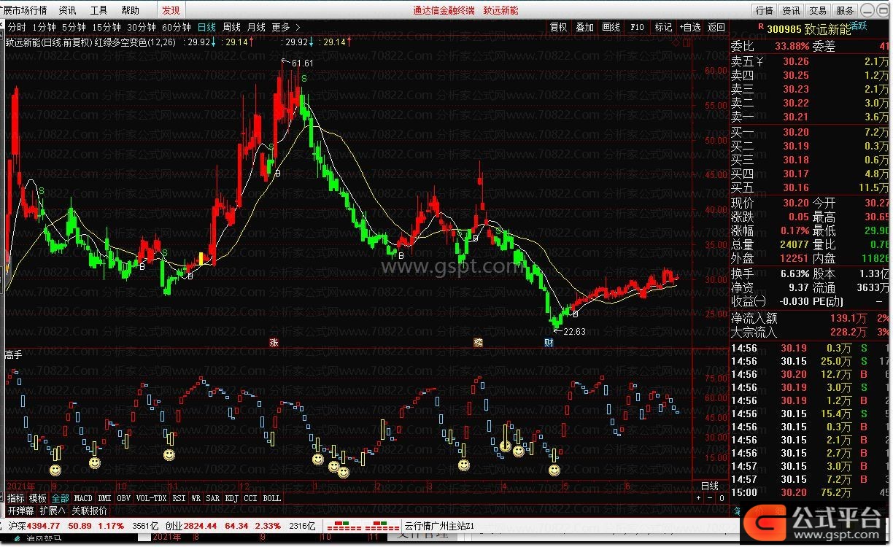The image size is (893, 547).
Task: Open the 资讯 menu in the menu bar
Action: point(67,10)
